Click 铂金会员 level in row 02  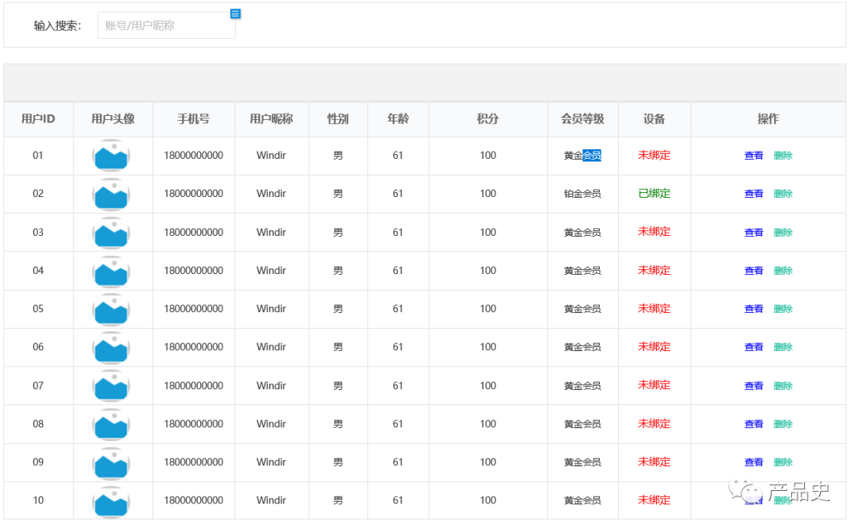pos(582,194)
